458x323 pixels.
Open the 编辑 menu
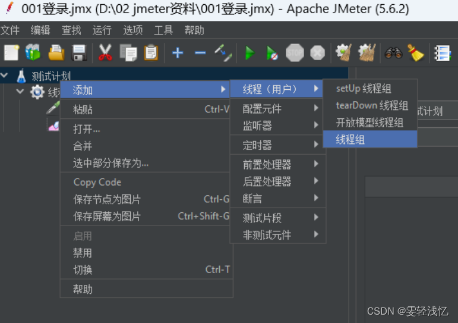40,30
